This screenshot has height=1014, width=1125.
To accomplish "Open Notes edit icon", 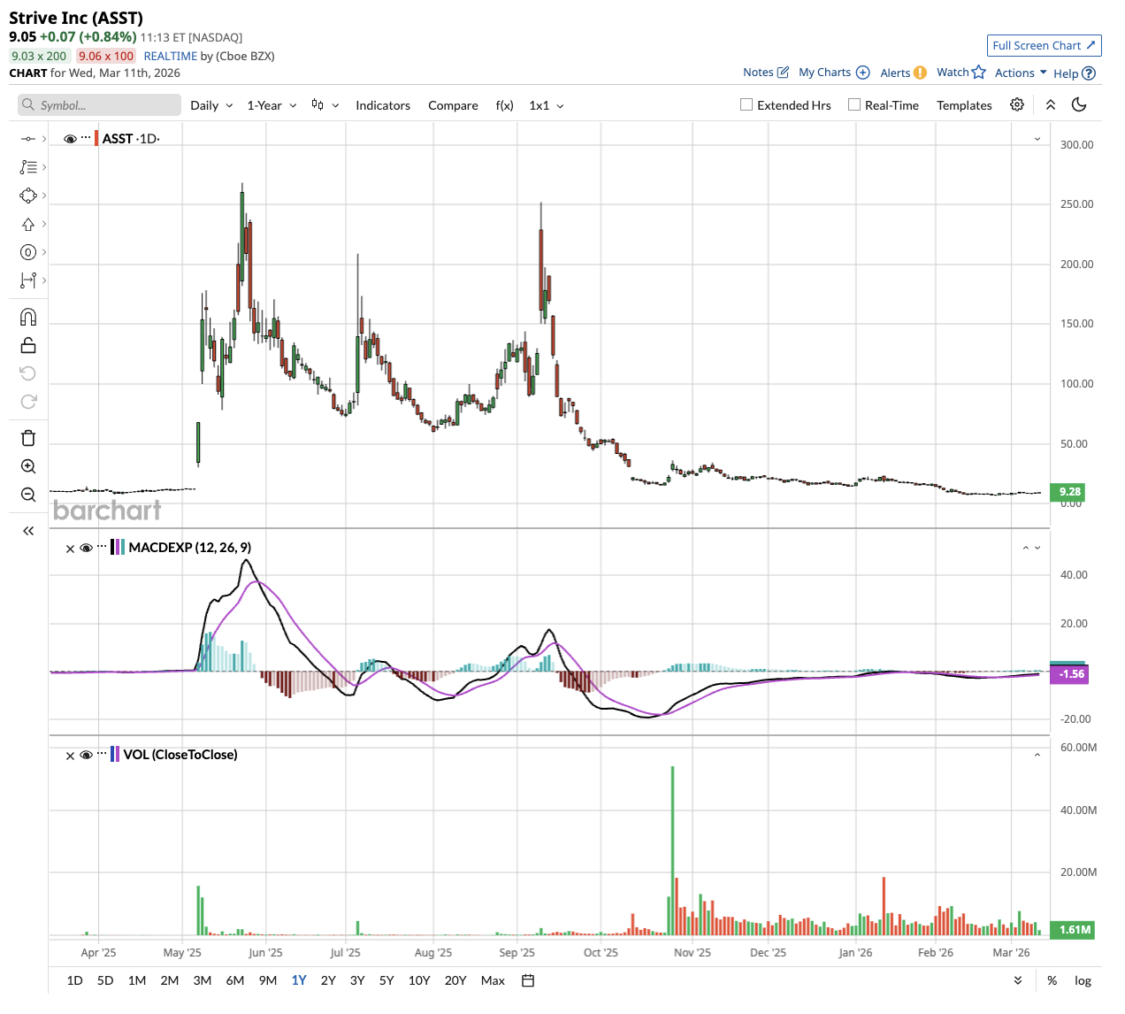I will click(783, 73).
